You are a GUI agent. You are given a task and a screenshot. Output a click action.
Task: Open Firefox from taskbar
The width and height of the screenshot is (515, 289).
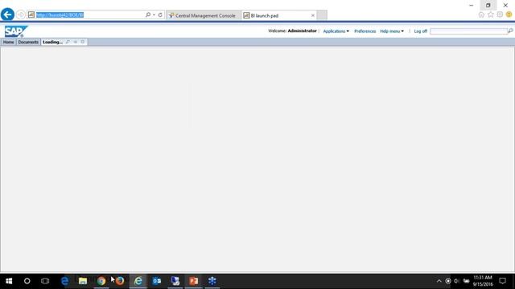click(120, 281)
